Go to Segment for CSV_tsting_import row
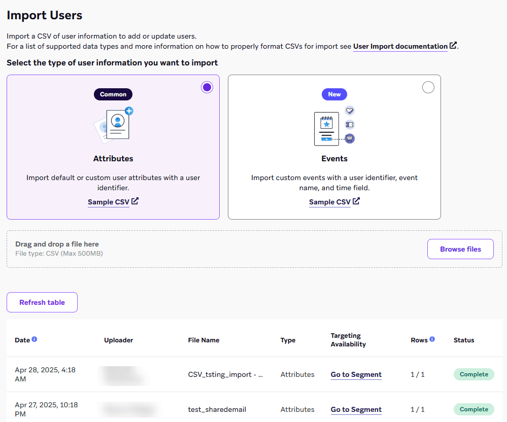The width and height of the screenshot is (507, 422). click(356, 374)
